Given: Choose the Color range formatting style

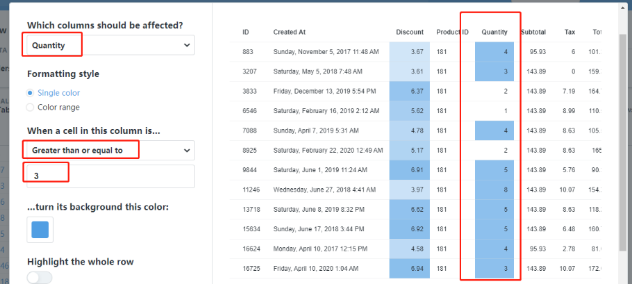Looking at the screenshot, I should pos(30,108).
